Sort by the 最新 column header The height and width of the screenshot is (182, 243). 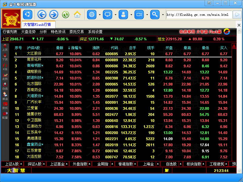tap(60, 48)
